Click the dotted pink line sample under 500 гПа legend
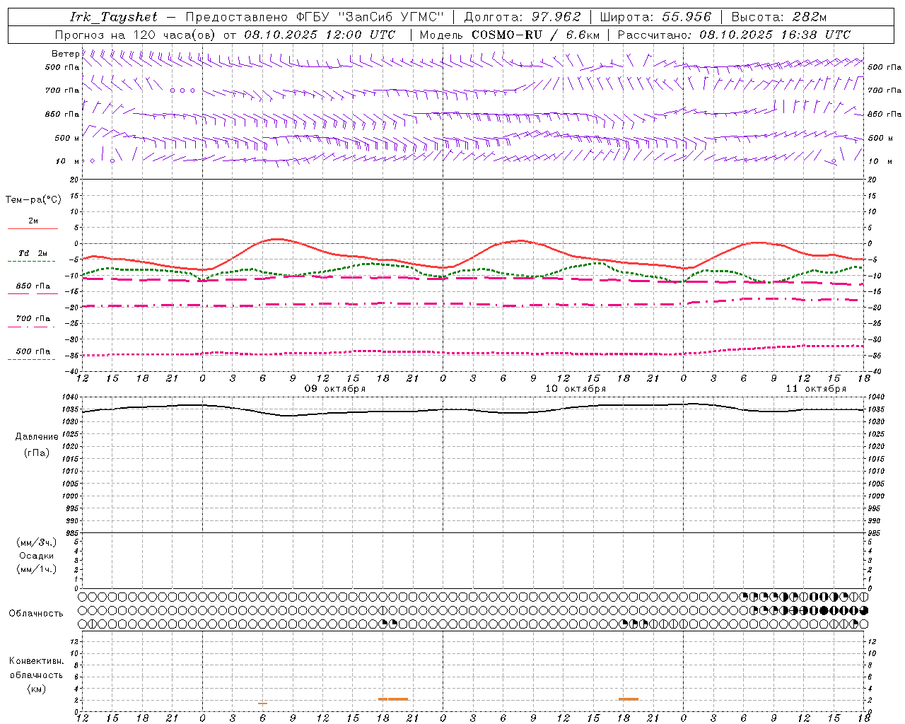This screenshot has width=905, height=724. (x=32, y=359)
